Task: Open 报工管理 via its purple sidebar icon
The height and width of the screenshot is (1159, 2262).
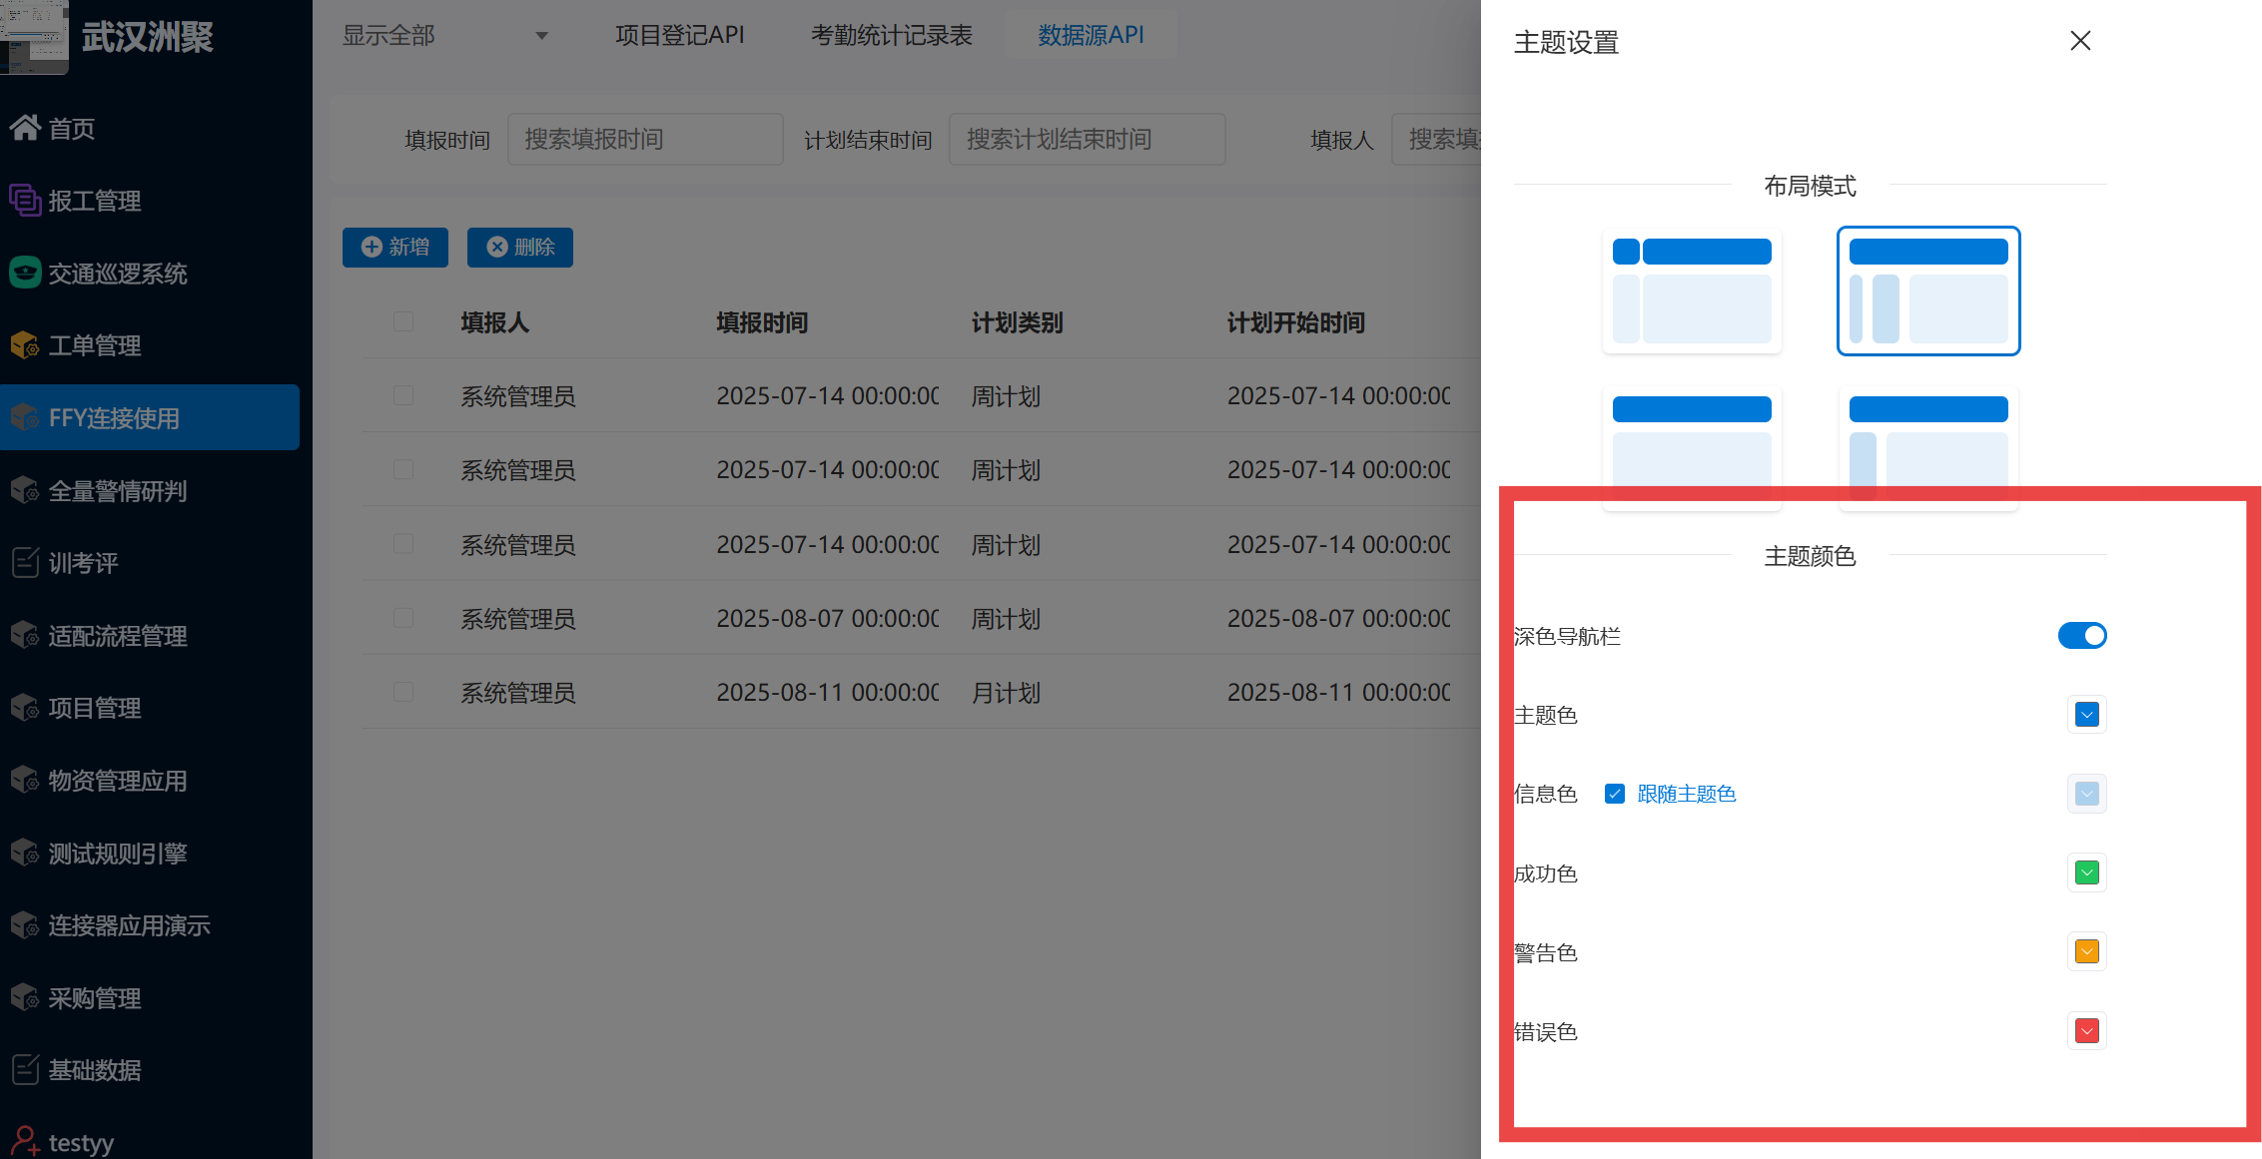Action: (25, 201)
